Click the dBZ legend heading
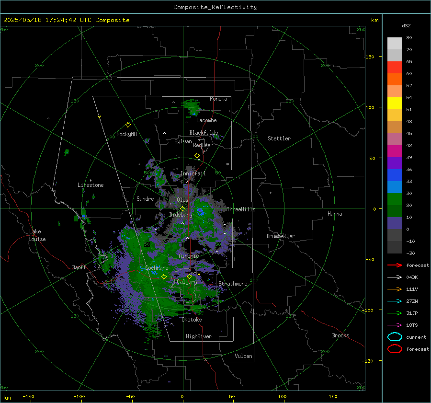Viewport: 431px width, 403px height. point(406,25)
